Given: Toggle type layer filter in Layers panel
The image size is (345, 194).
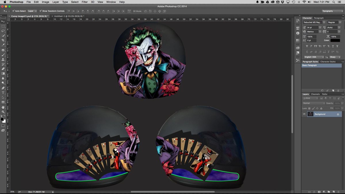Looking at the screenshot, I should point(330,98).
